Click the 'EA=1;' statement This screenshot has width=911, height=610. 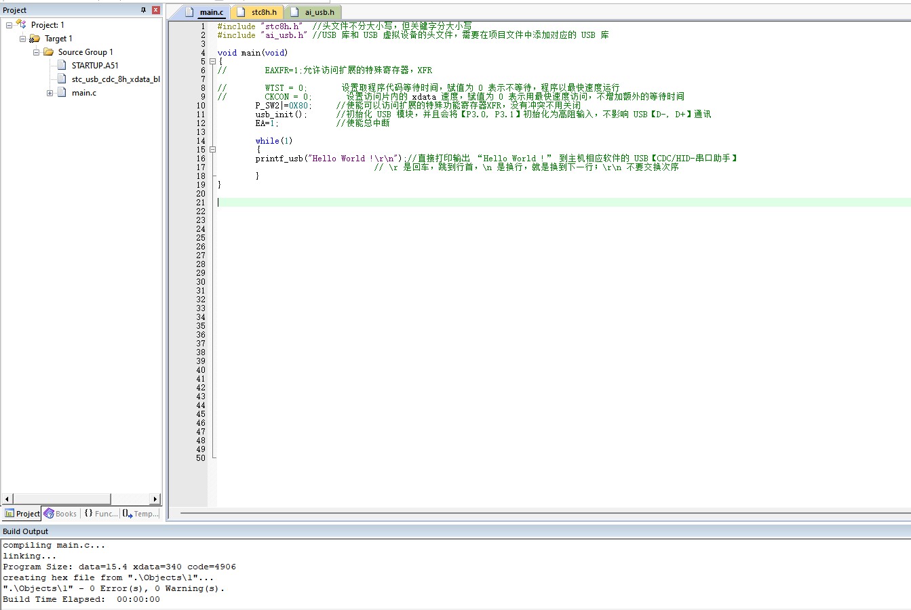tap(267, 123)
